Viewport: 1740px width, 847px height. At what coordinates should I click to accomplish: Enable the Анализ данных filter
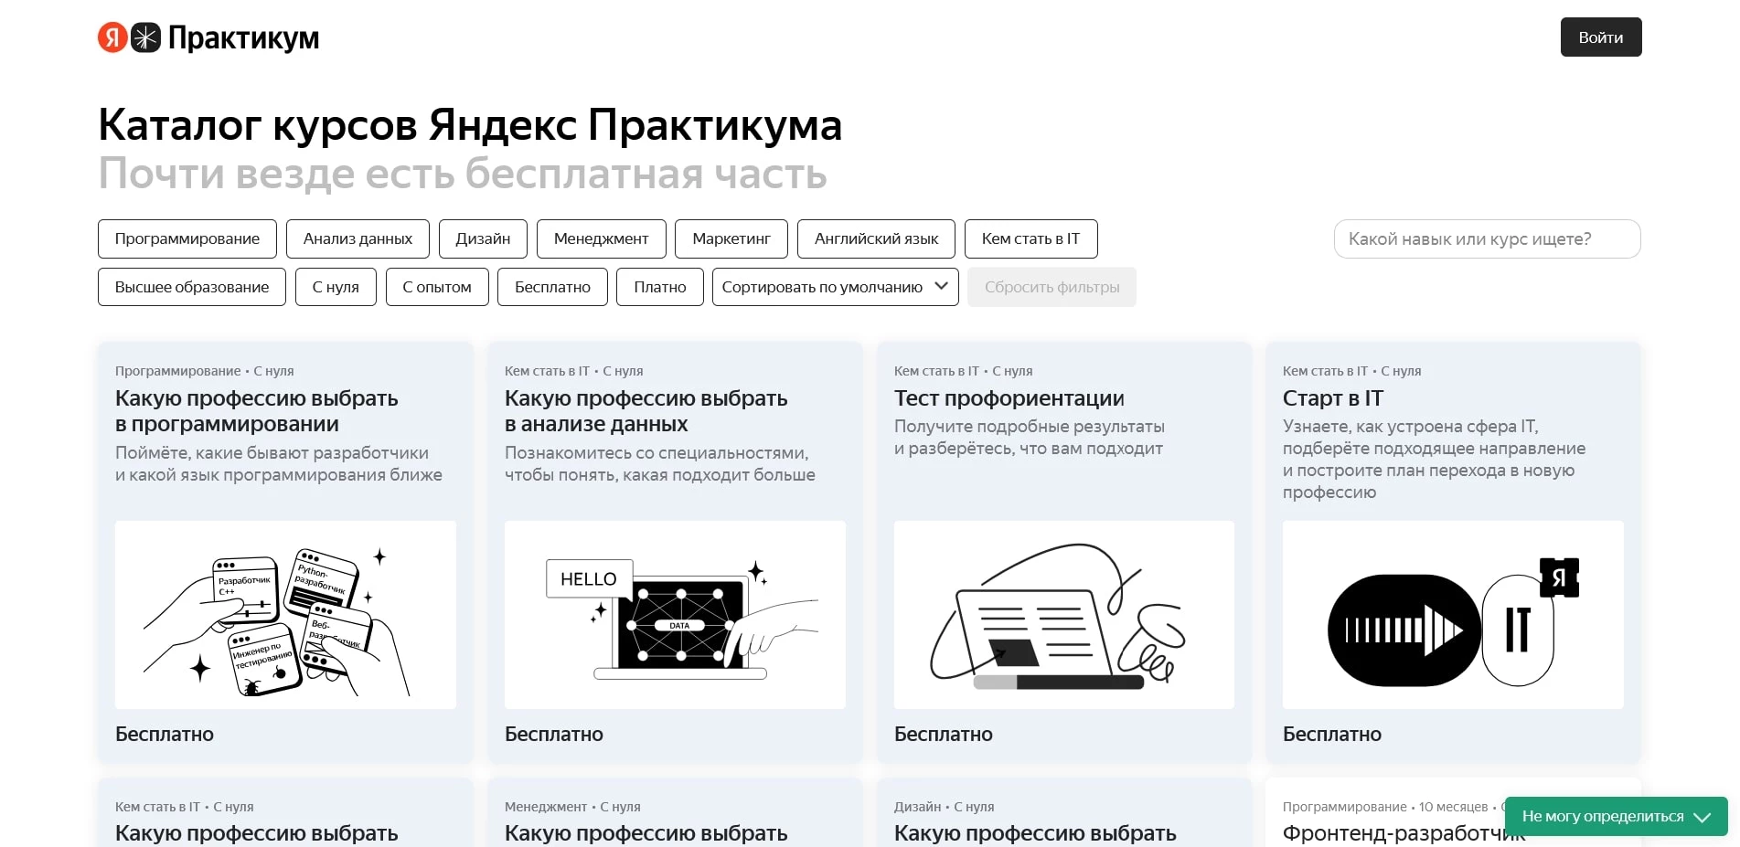[358, 238]
